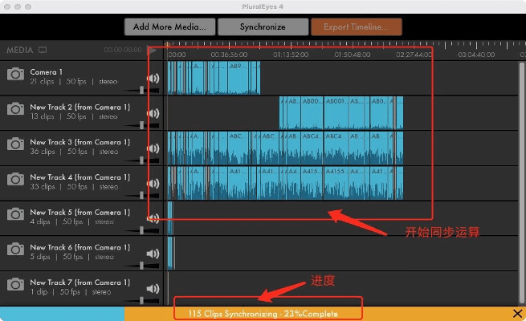Viewport: 526px width, 321px height.
Task: Select New Track 7 (from Camera 1)
Action: click(x=80, y=282)
